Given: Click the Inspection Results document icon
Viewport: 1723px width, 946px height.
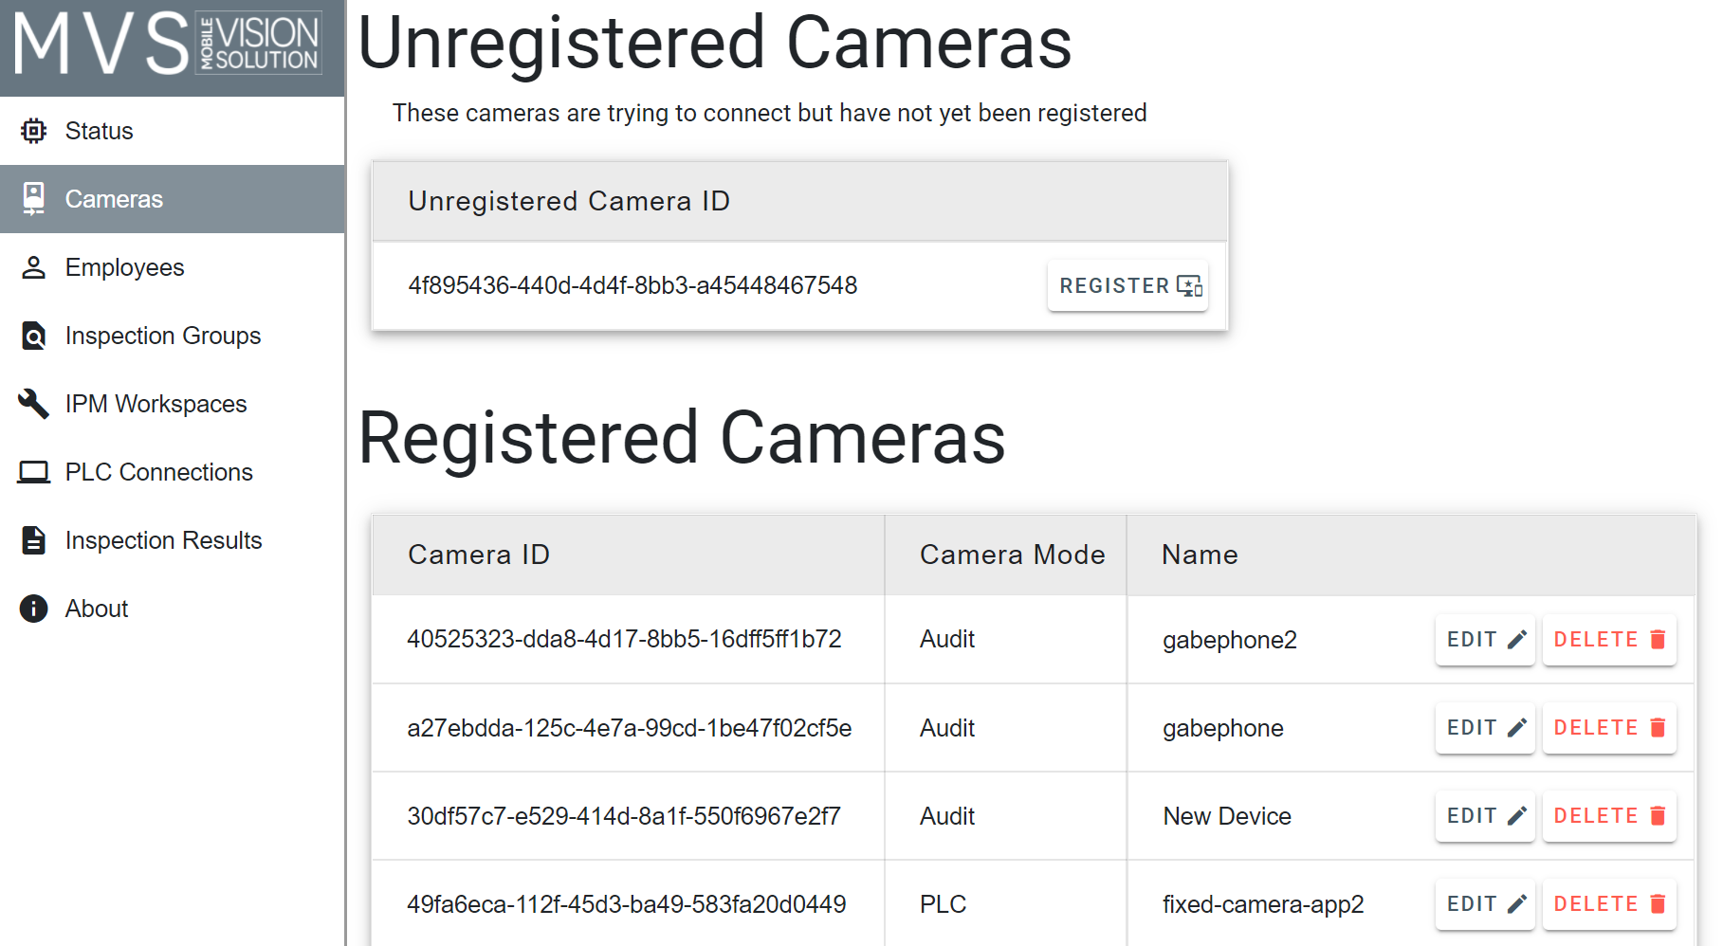Looking at the screenshot, I should point(34,540).
